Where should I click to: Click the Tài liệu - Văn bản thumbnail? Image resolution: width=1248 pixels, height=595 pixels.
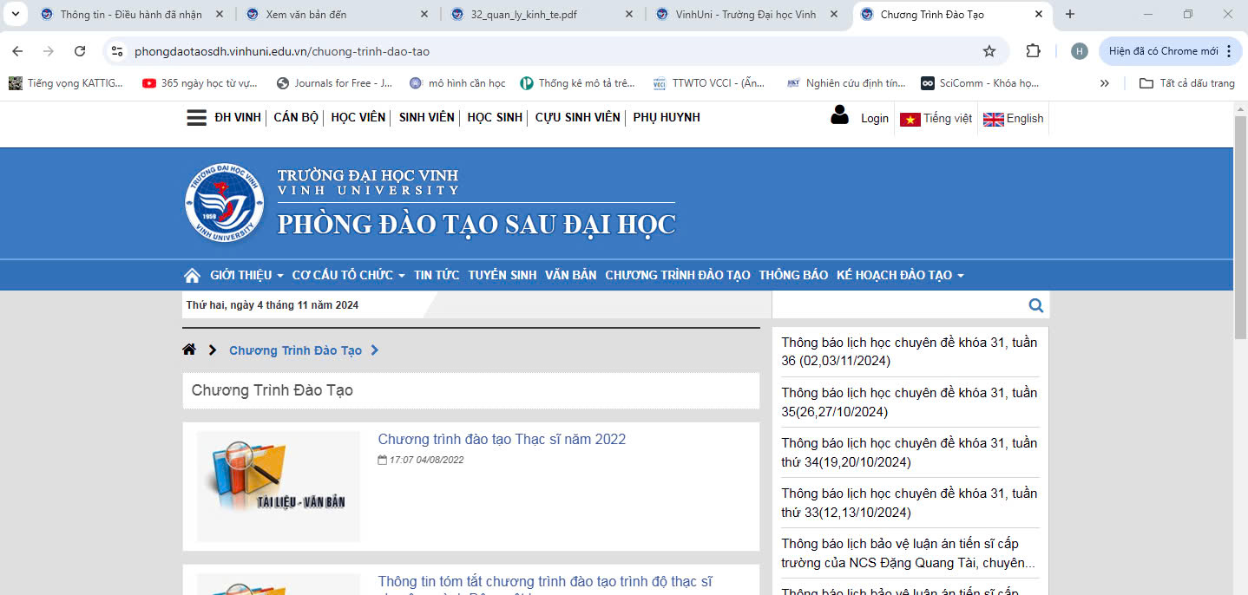[x=279, y=487]
